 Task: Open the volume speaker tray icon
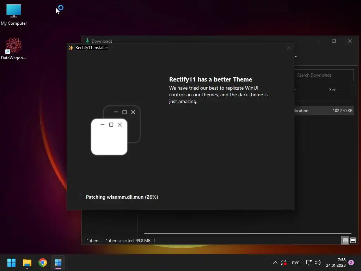point(318,263)
